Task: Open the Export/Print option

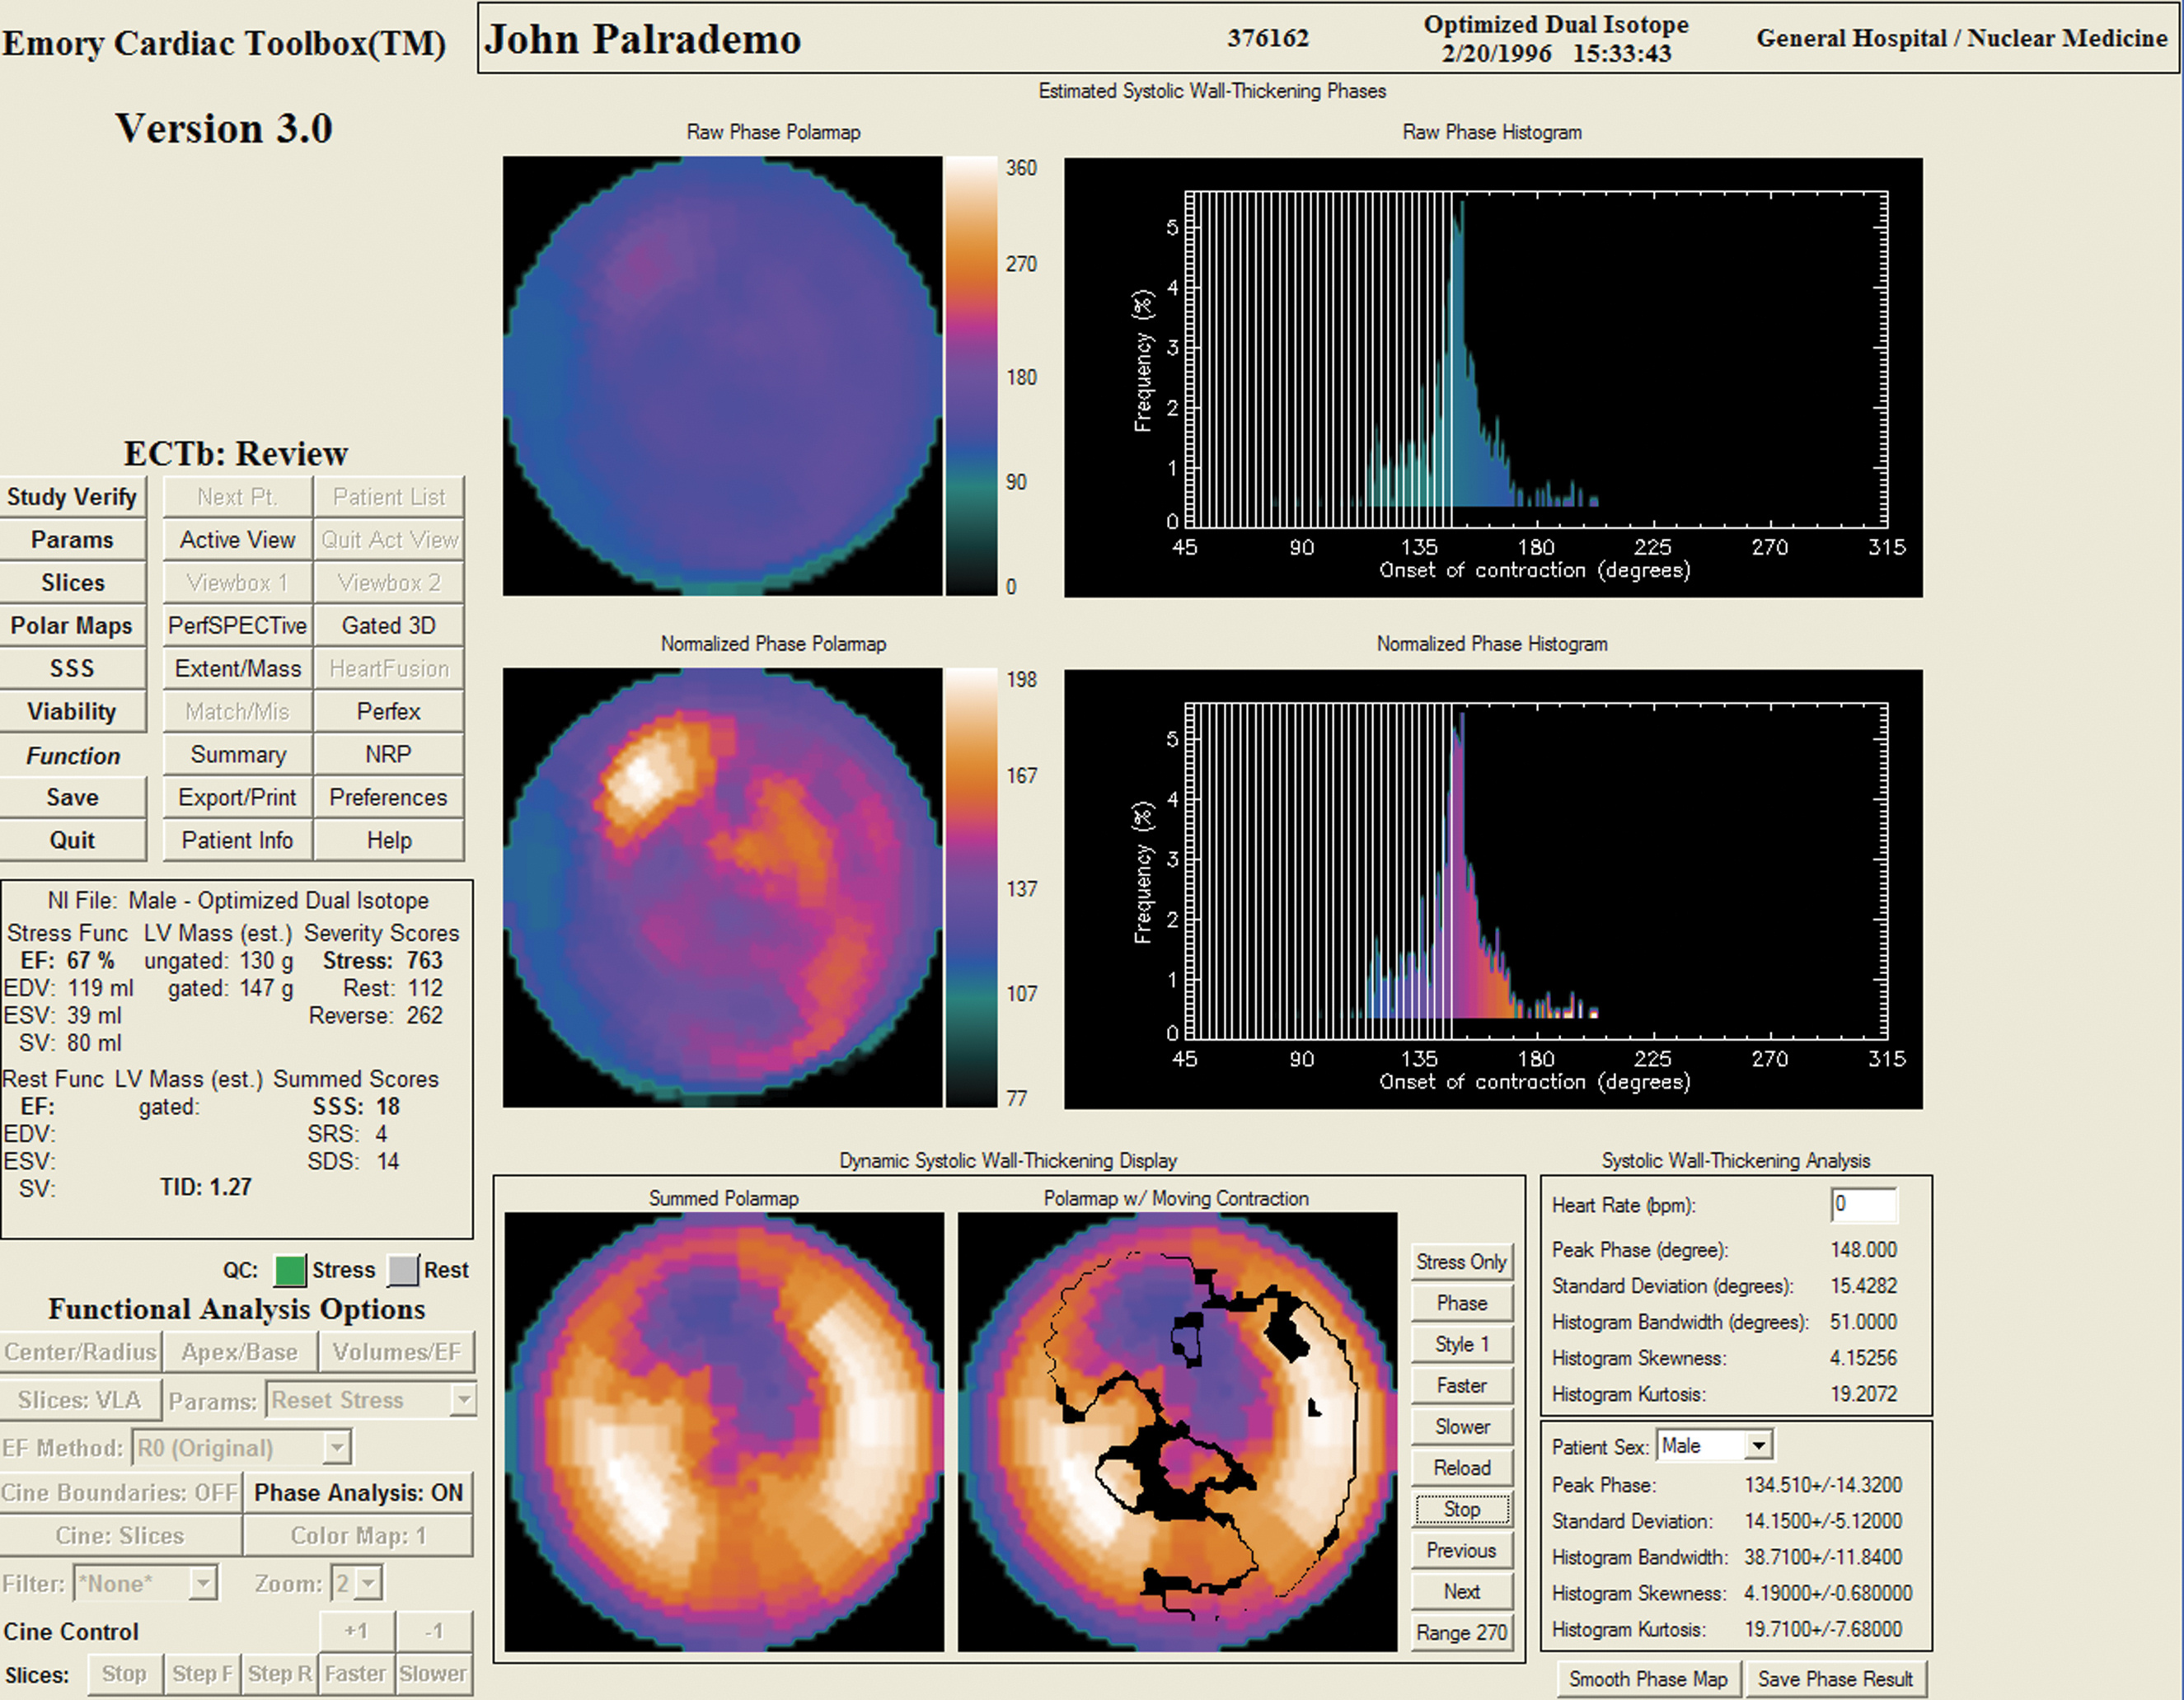Action: click(237, 798)
